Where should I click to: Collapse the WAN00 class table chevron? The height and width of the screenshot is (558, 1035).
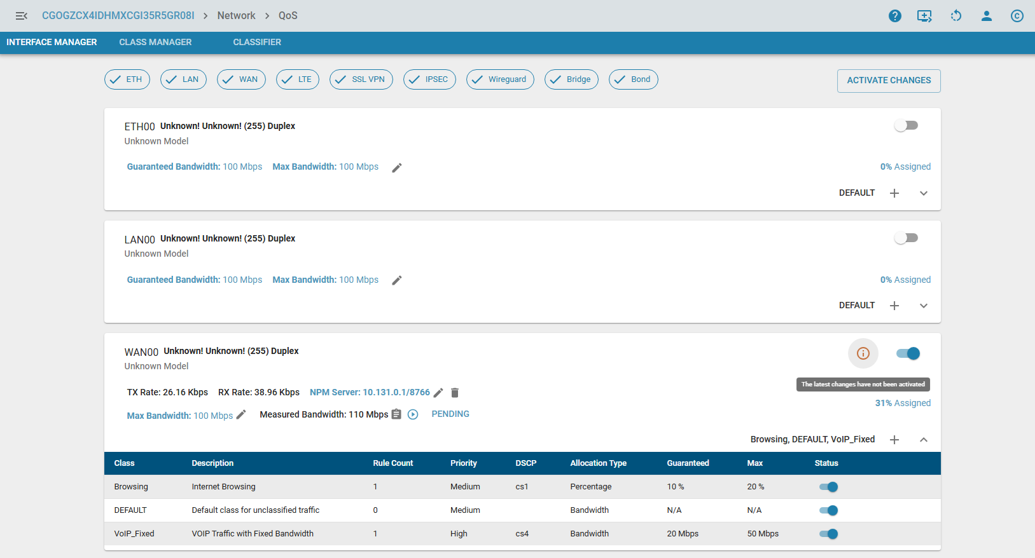(923, 440)
